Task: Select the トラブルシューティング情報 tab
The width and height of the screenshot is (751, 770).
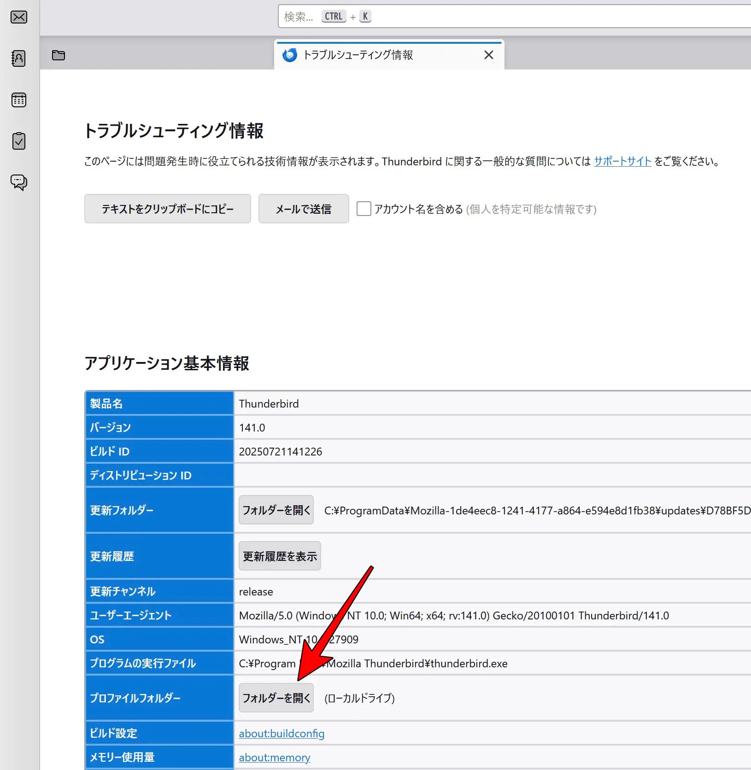Action: 389,55
